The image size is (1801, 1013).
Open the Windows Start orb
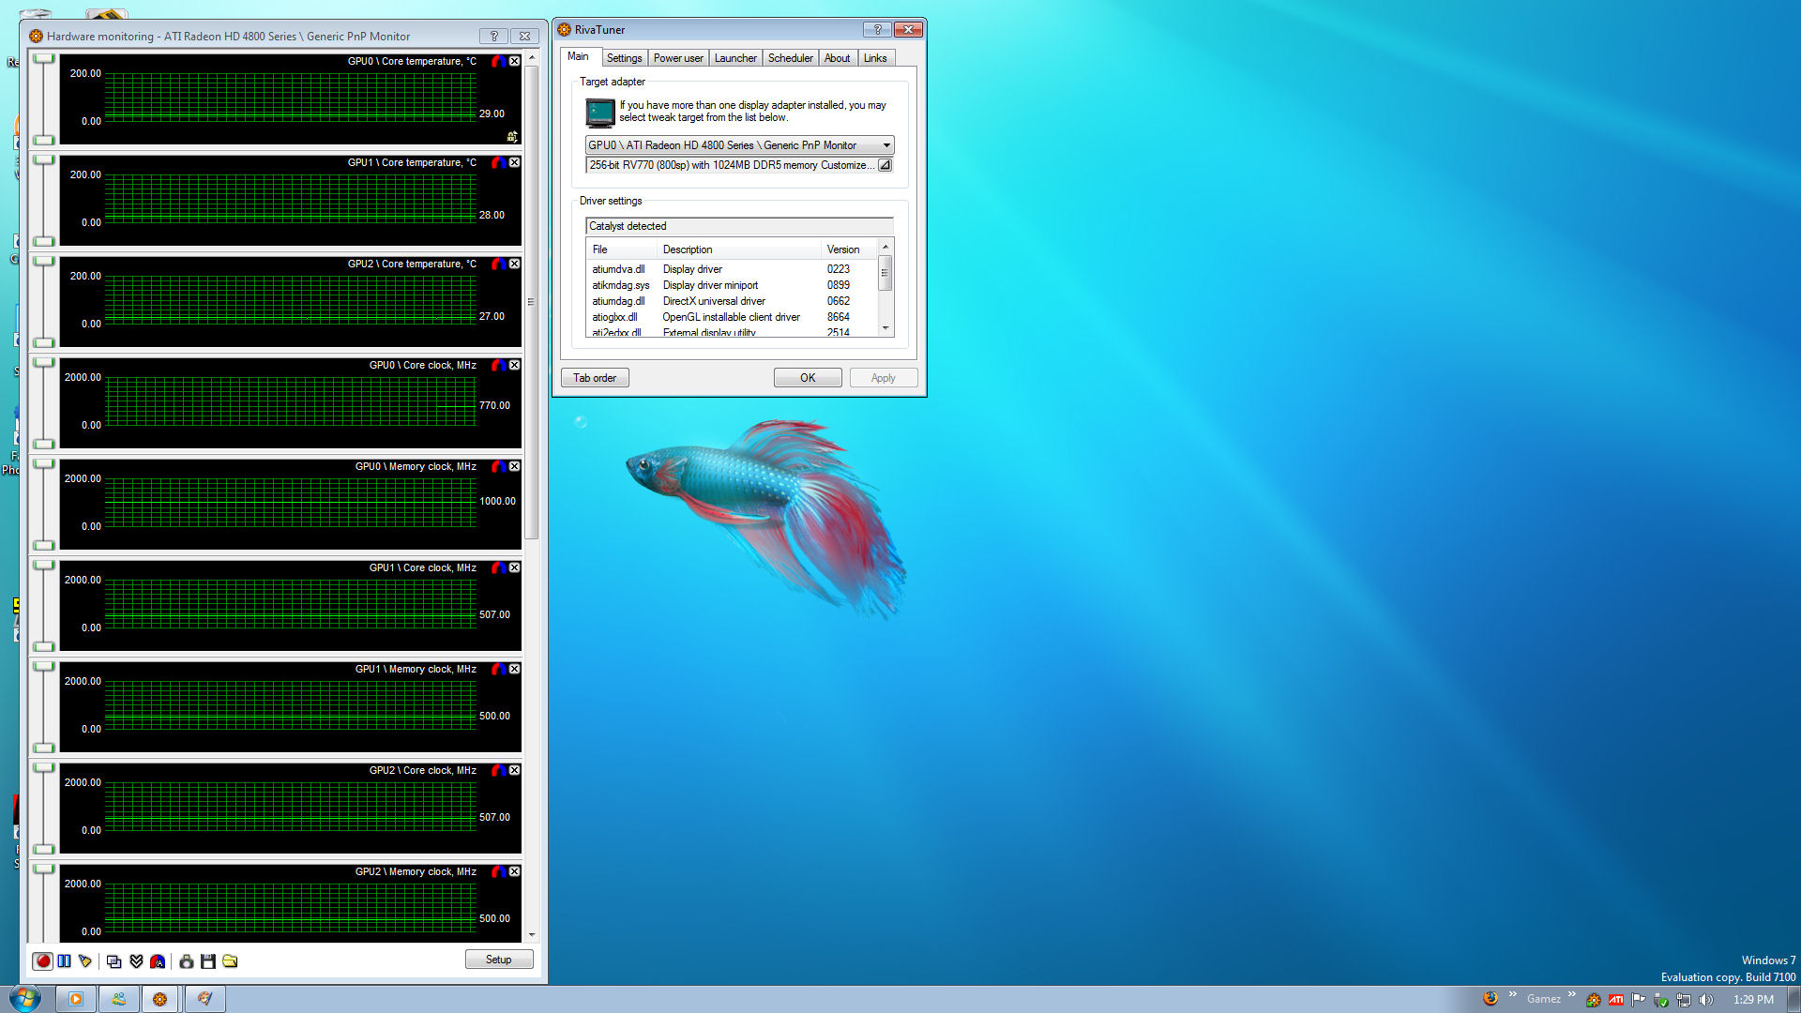24,998
